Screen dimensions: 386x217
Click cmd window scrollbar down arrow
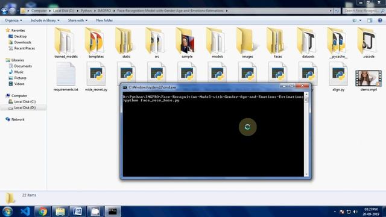[306, 174]
